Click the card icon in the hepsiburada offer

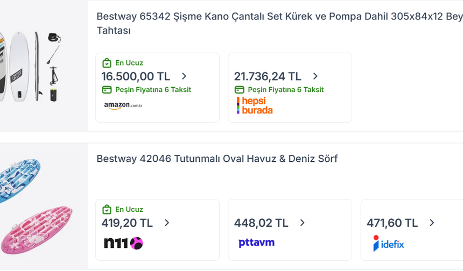click(x=239, y=90)
